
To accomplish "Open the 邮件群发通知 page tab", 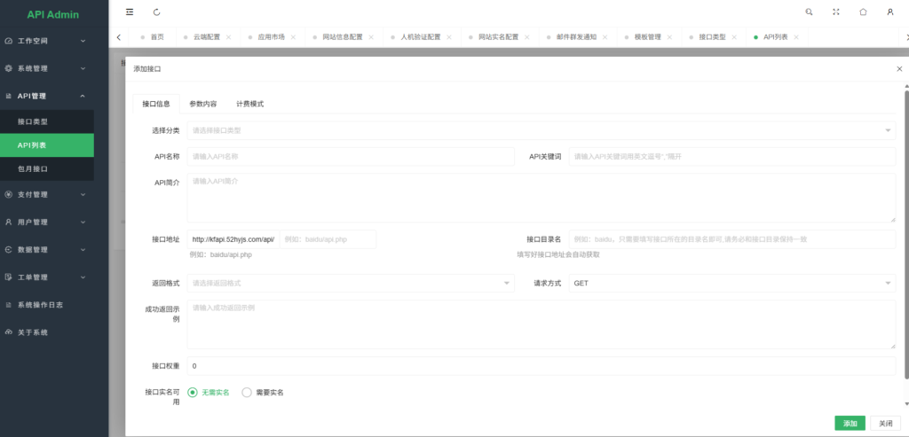I will pyautogui.click(x=576, y=37).
